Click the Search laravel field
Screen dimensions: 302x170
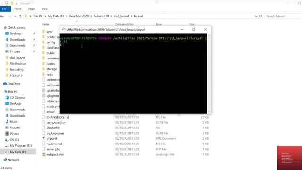(x=283, y=16)
